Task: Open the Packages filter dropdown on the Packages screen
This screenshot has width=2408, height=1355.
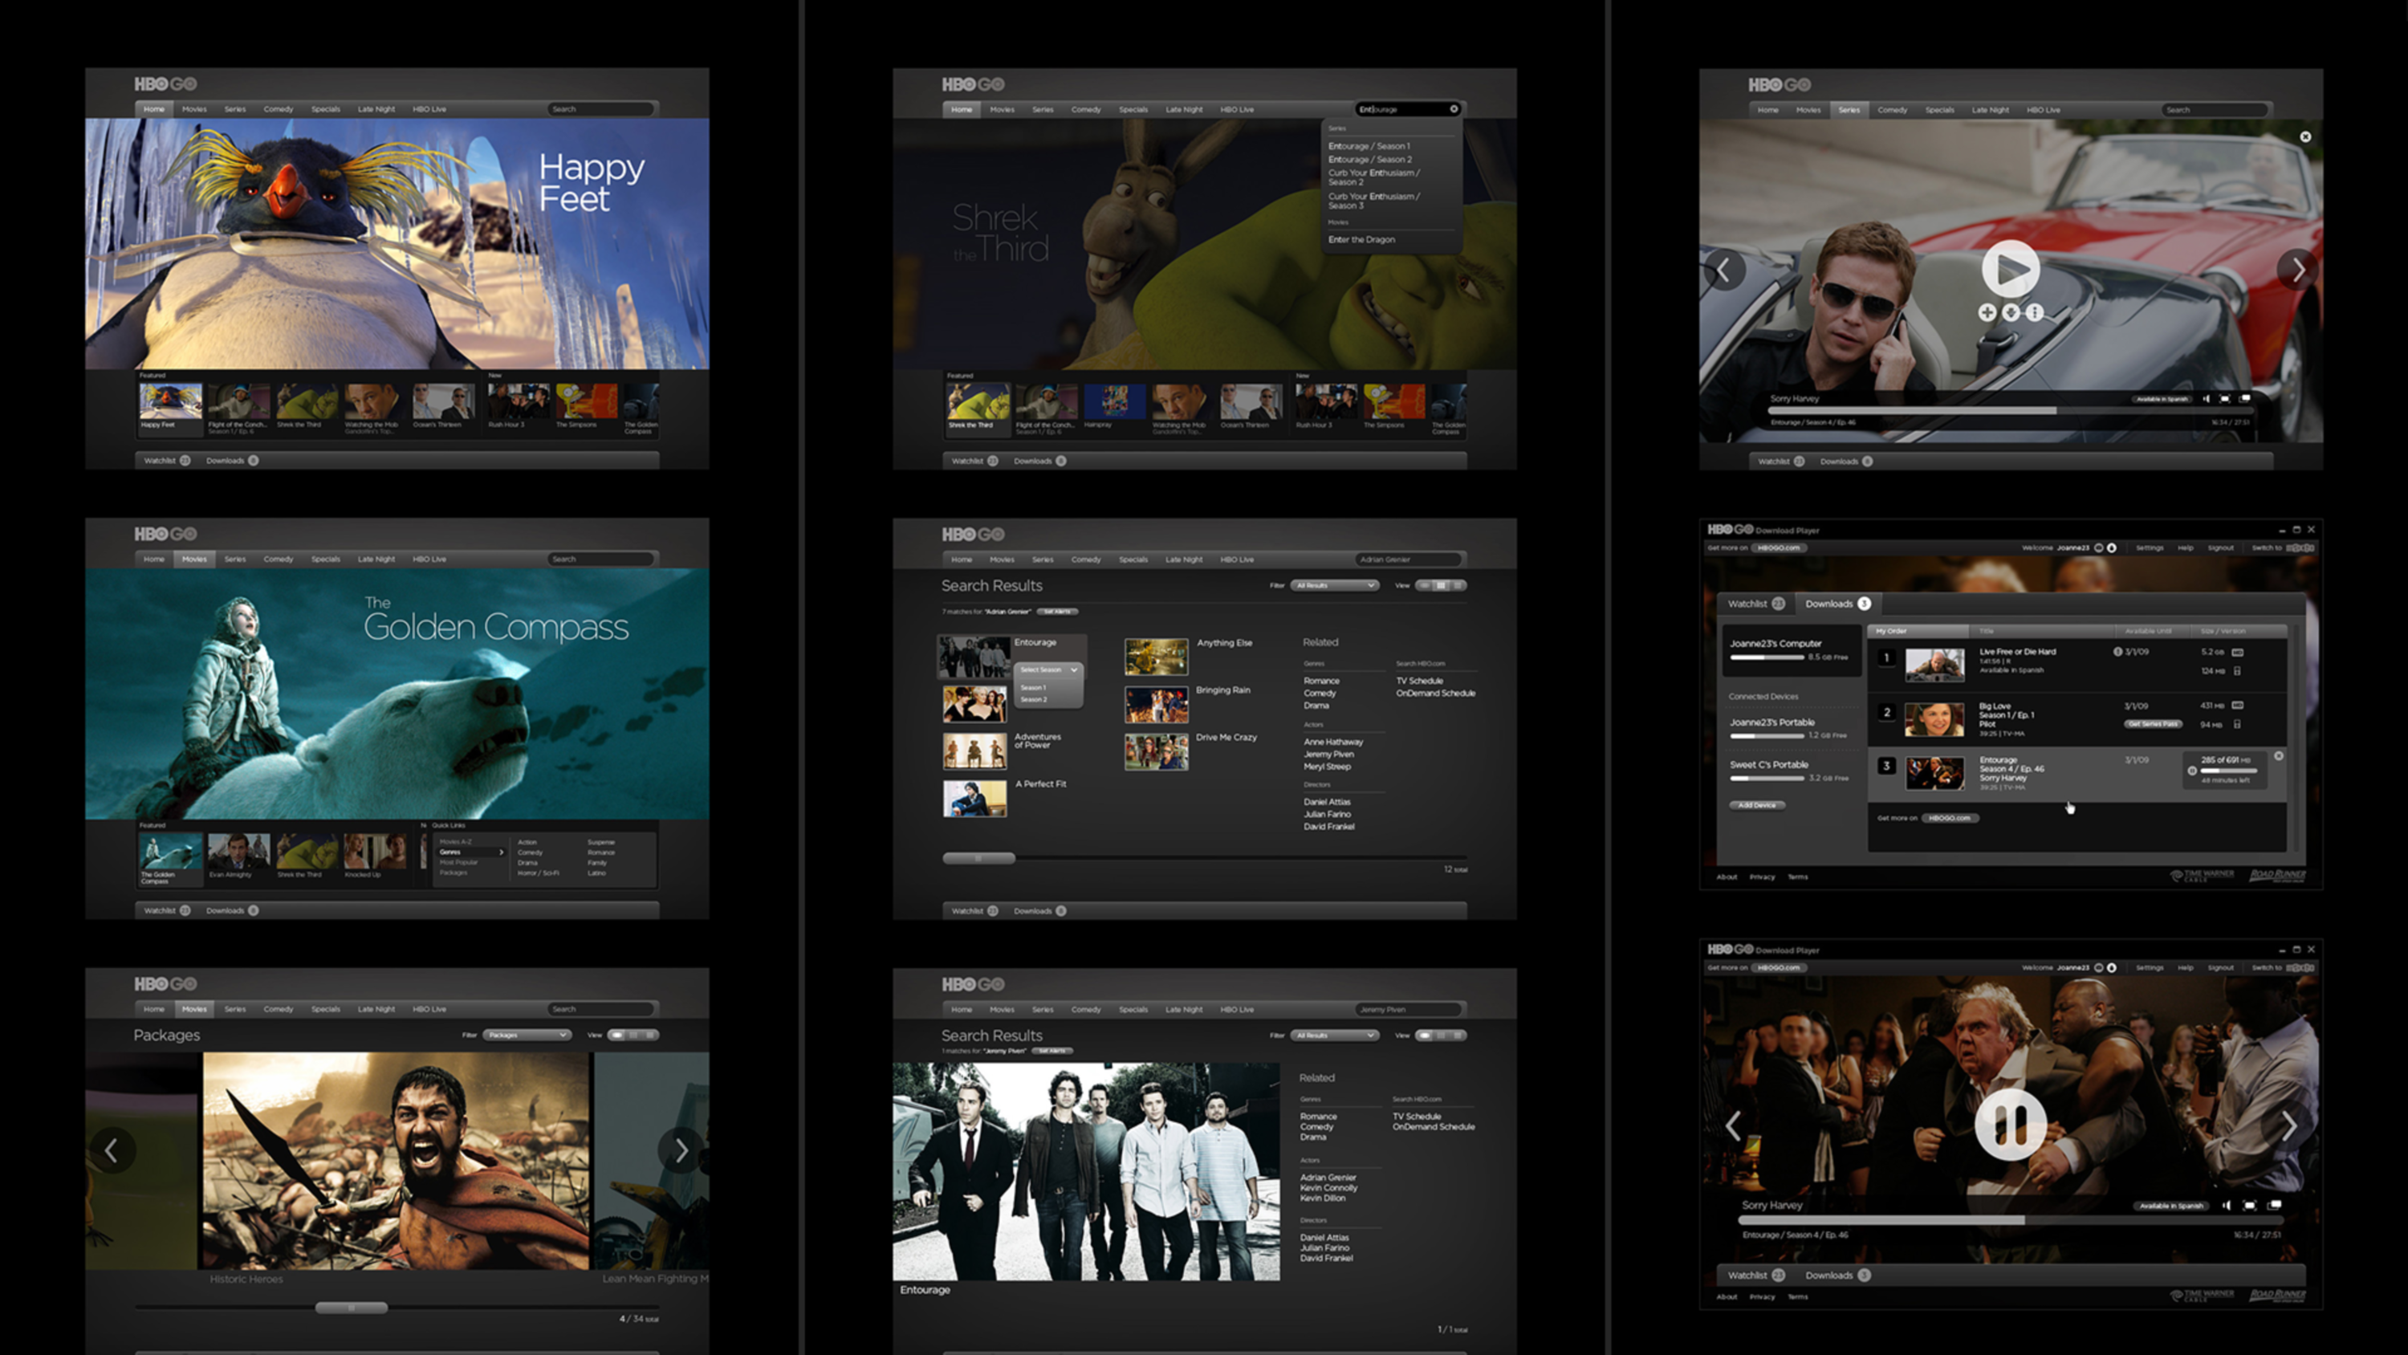Action: point(527,1036)
